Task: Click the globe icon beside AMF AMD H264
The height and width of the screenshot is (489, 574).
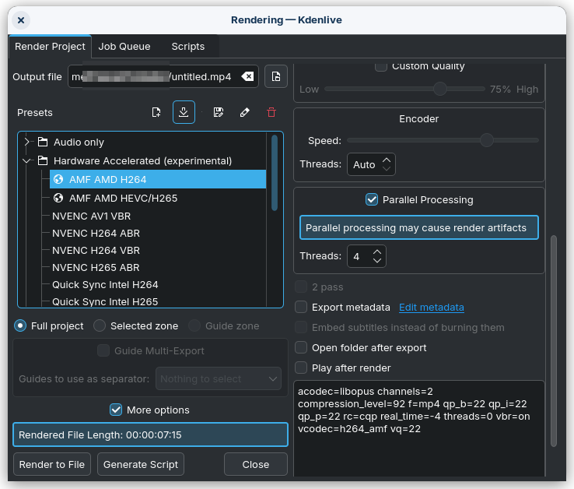Action: point(58,179)
